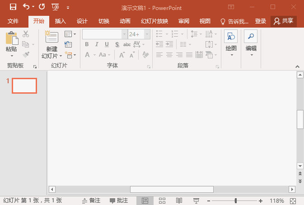Click the 共享 share button

284,21
